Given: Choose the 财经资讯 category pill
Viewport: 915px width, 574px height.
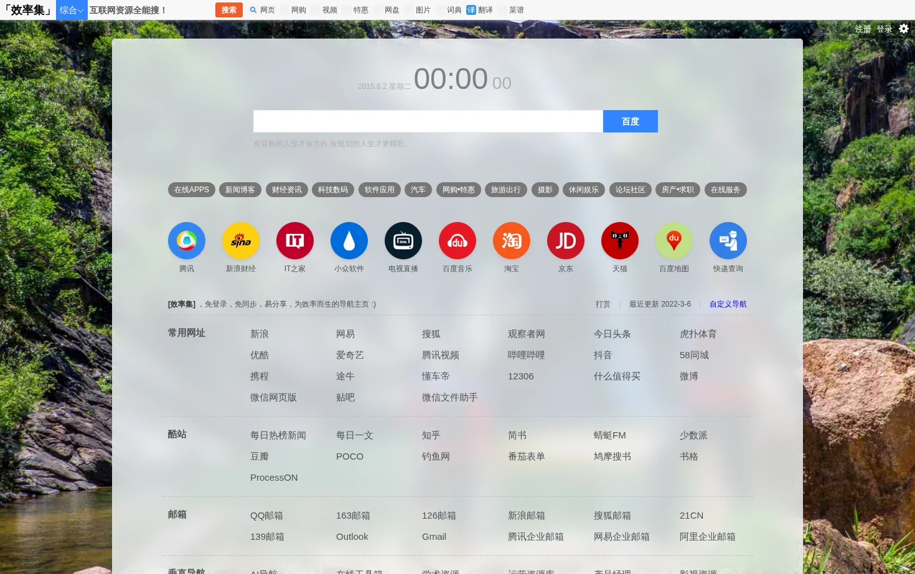Looking at the screenshot, I should click(287, 190).
